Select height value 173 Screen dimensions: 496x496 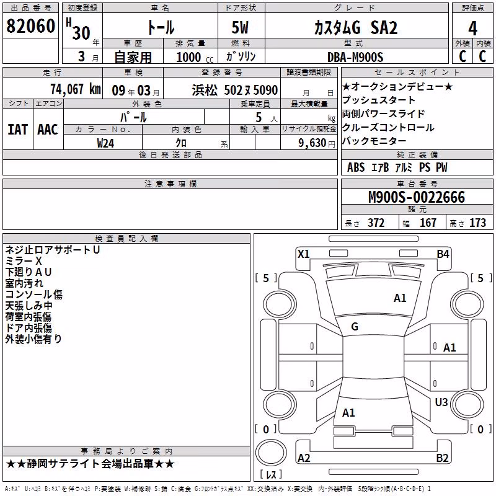(477, 223)
